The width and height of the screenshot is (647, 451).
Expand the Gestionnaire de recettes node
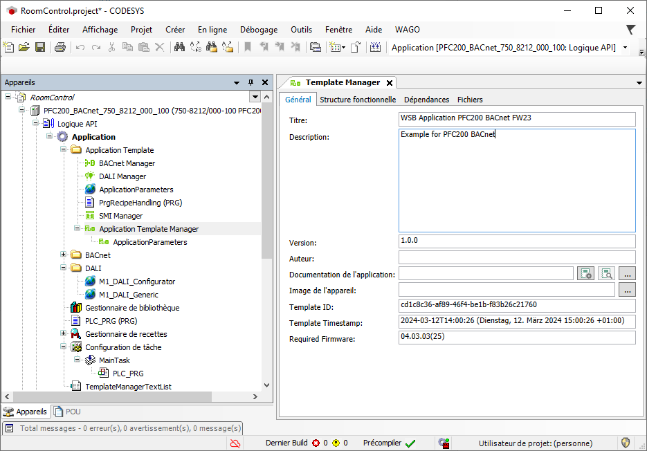pos(63,333)
